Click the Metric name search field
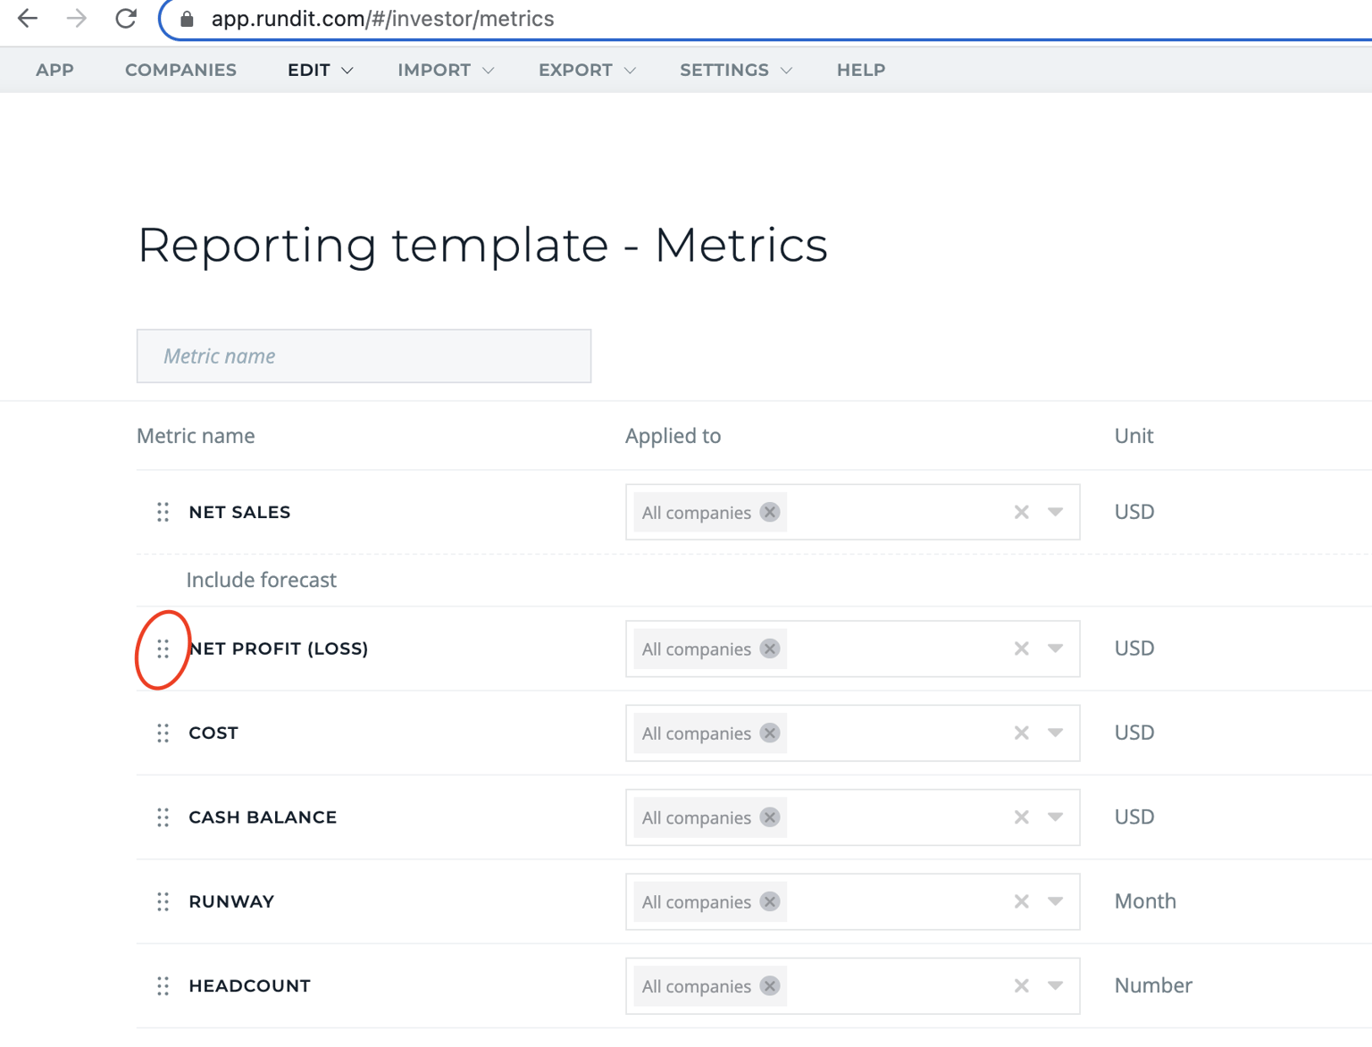The image size is (1372, 1047). click(x=363, y=356)
